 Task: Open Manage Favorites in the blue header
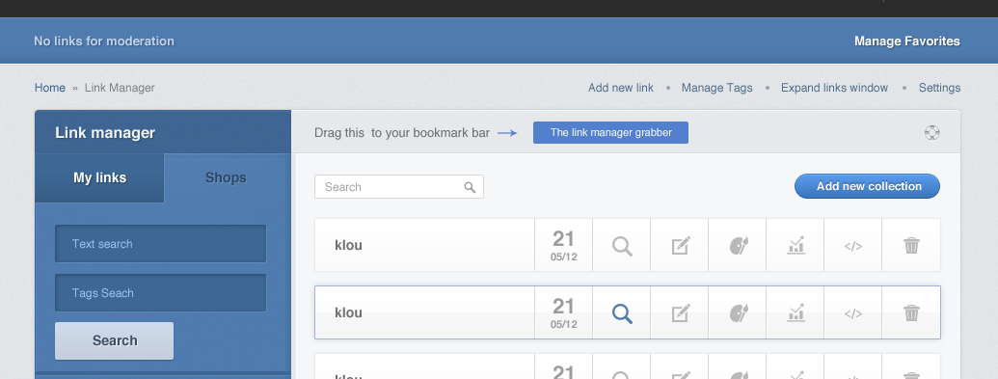coord(907,41)
